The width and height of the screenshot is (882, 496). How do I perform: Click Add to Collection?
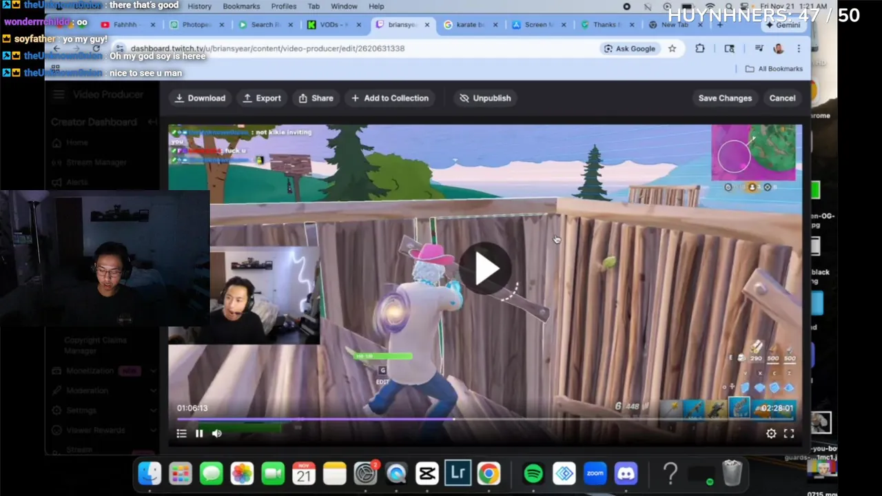coord(390,98)
